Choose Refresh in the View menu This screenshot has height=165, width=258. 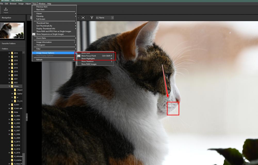pyautogui.click(x=54, y=60)
